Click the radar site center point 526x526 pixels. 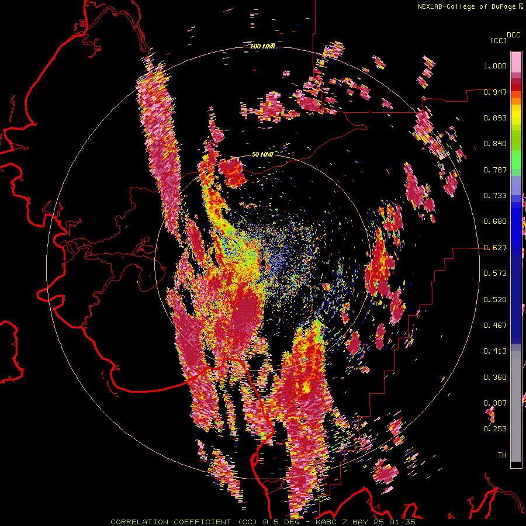click(x=262, y=263)
